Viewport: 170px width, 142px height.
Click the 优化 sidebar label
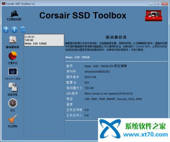pos(13,110)
